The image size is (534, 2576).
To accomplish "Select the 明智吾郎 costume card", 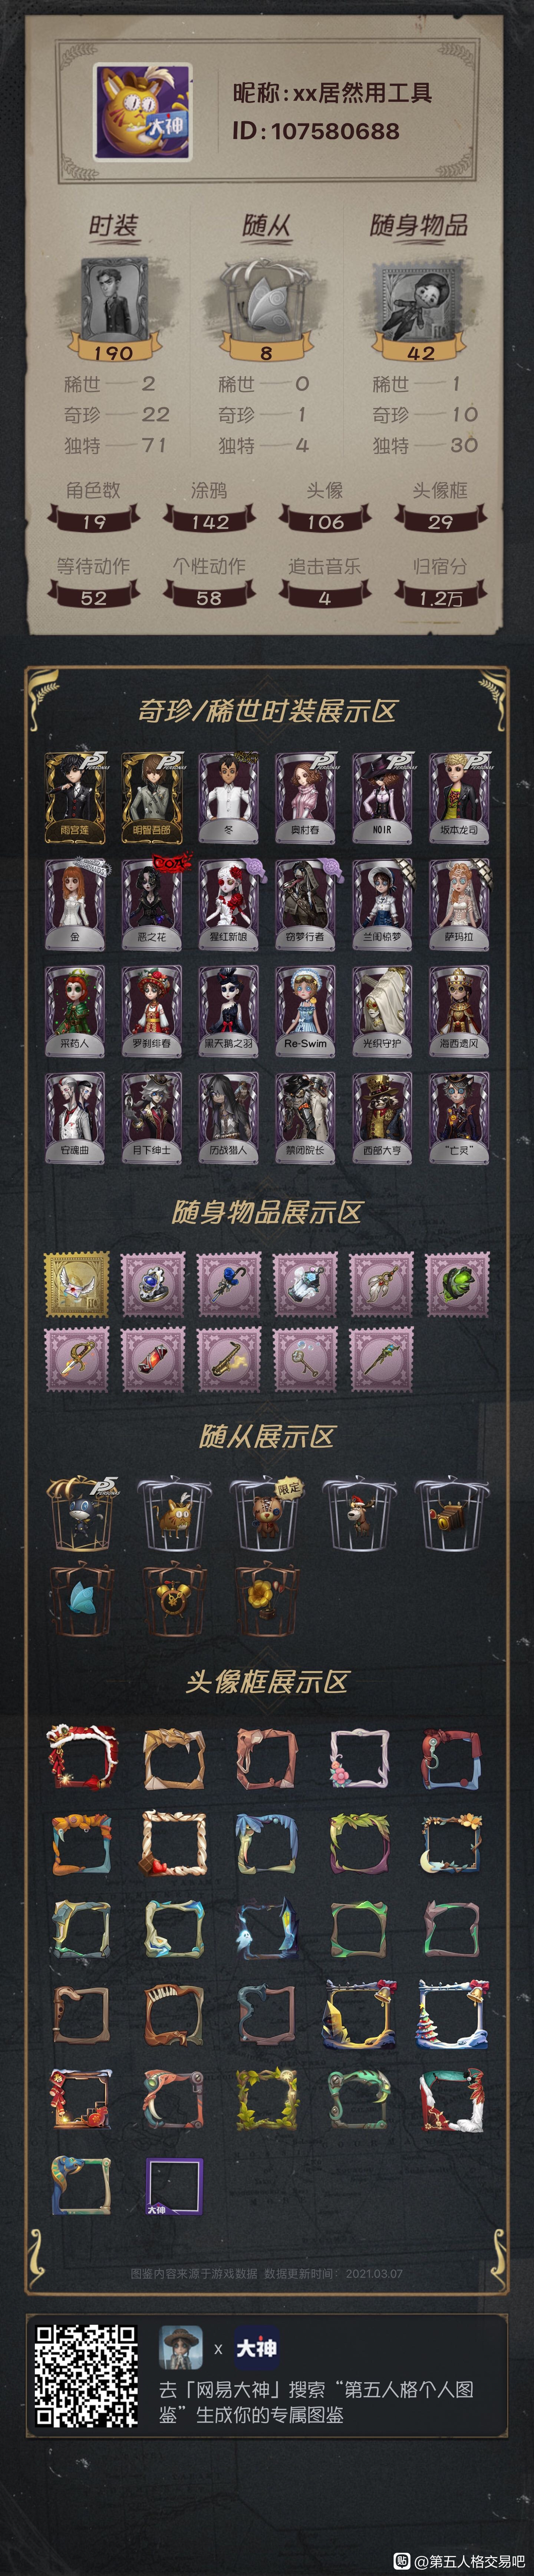I will (x=151, y=797).
